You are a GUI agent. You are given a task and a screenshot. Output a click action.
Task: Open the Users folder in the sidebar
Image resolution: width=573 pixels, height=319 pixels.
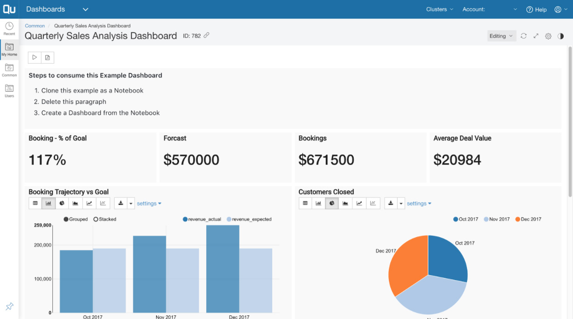coord(9,90)
